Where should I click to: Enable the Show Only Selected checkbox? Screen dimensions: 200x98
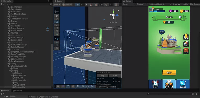click(98, 87)
